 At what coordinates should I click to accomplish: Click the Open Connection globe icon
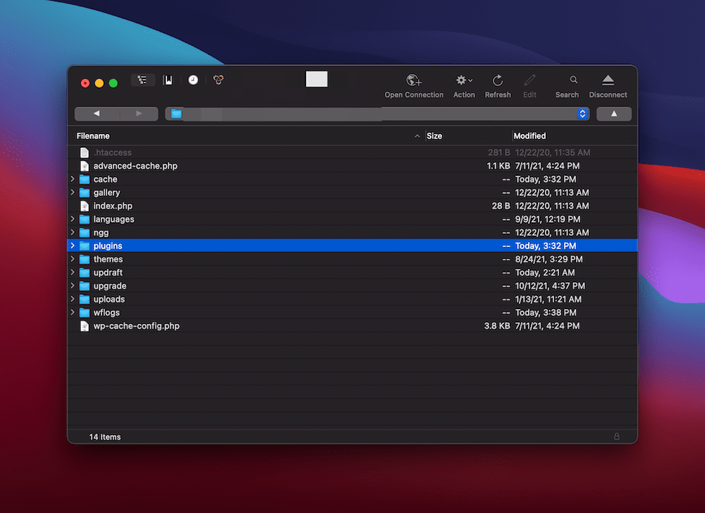(x=414, y=80)
